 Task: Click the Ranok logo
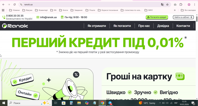point(15,26)
